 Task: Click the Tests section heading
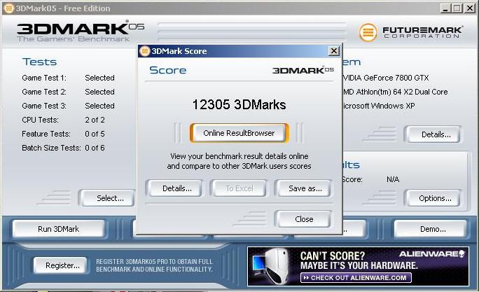coord(39,62)
